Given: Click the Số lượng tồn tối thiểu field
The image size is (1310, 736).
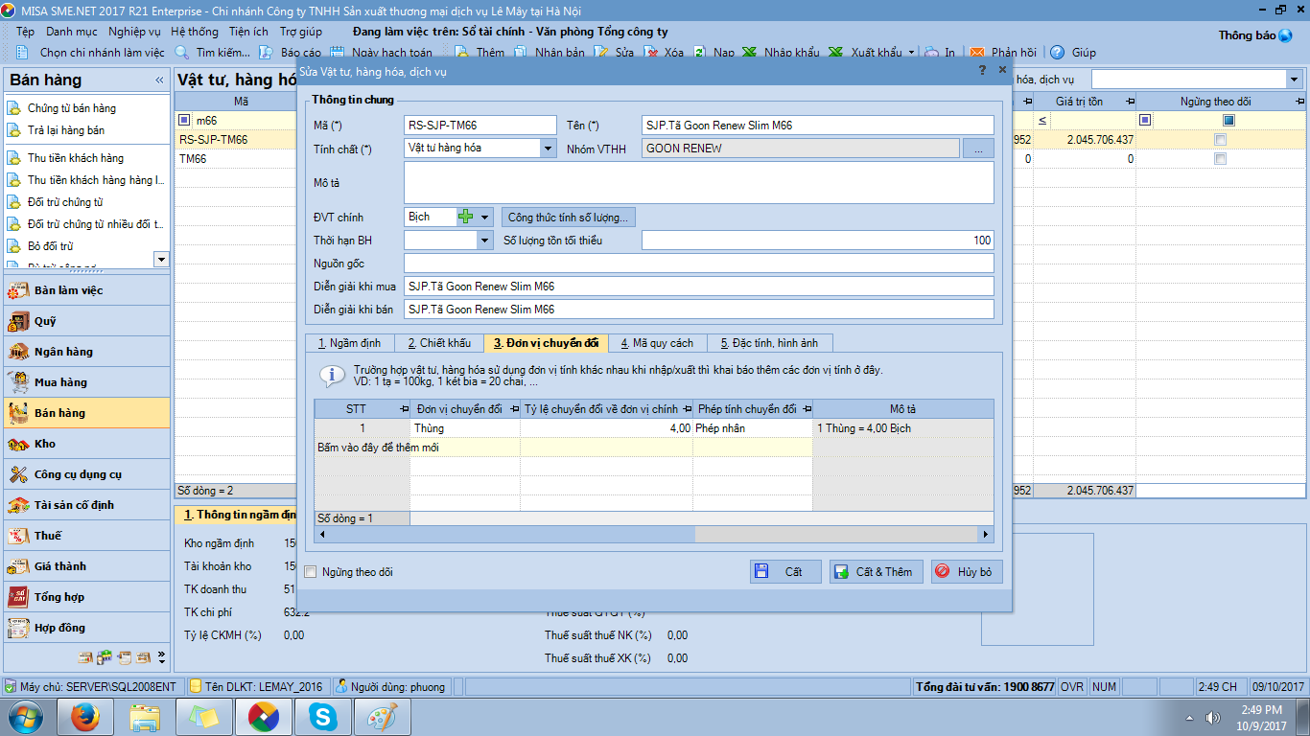Looking at the screenshot, I should (818, 241).
